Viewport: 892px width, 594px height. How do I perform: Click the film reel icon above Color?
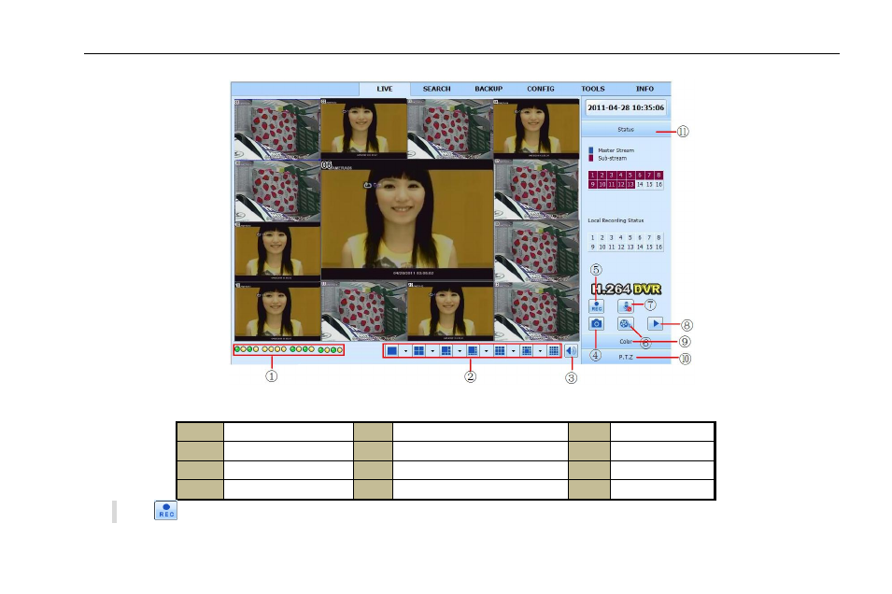[x=626, y=324]
